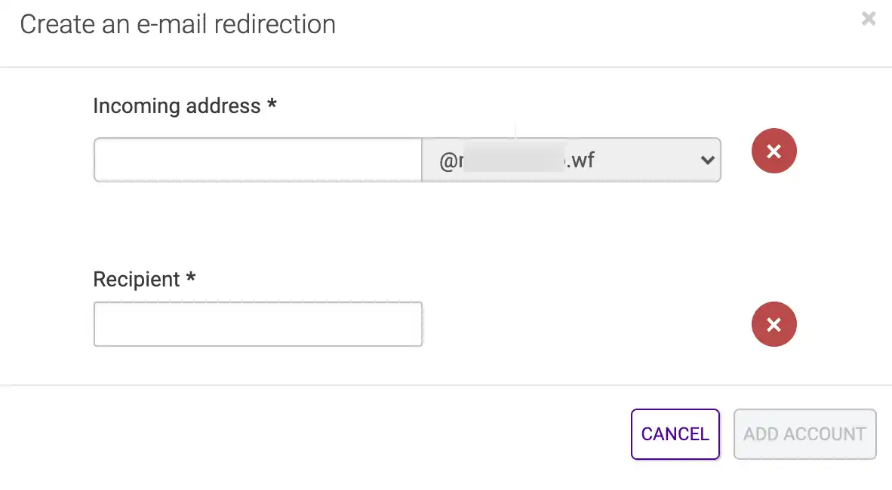This screenshot has width=892, height=490.
Task: Open the .wf domain dropdown
Action: tap(571, 160)
